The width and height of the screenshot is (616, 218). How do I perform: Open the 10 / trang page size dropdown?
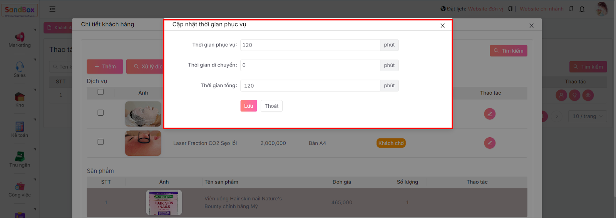point(587,116)
